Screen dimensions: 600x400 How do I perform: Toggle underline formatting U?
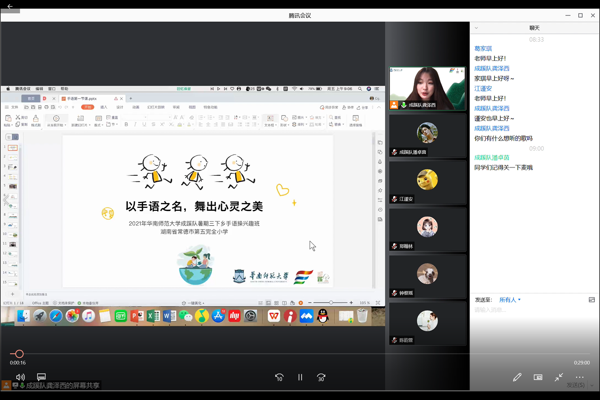tap(144, 124)
